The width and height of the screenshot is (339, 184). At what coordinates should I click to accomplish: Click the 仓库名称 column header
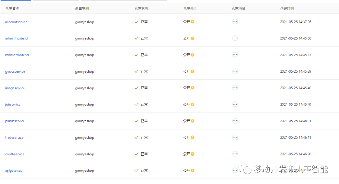[x=12, y=8]
